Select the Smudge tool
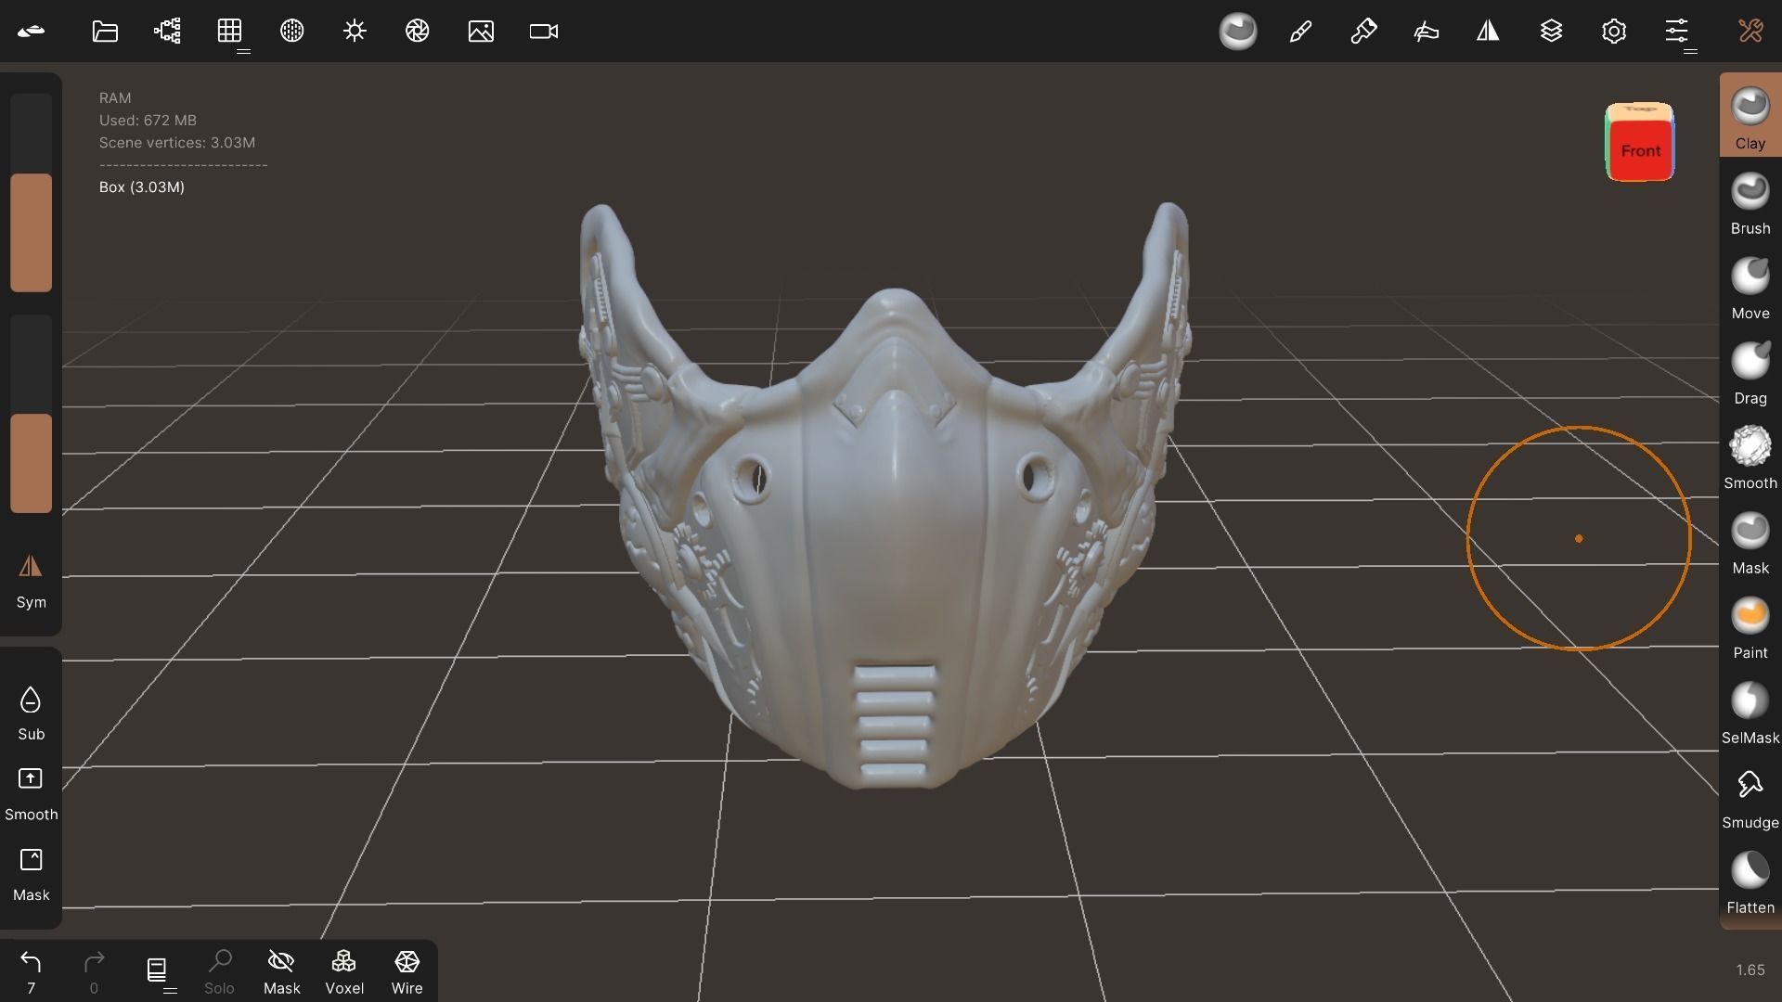The width and height of the screenshot is (1782, 1002). pyautogui.click(x=1750, y=798)
